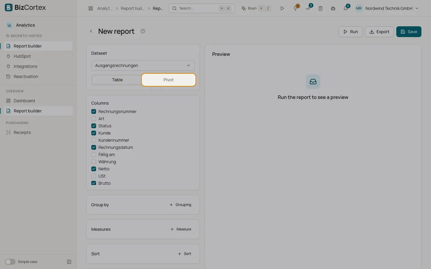Add a Sort rule

coord(184,254)
